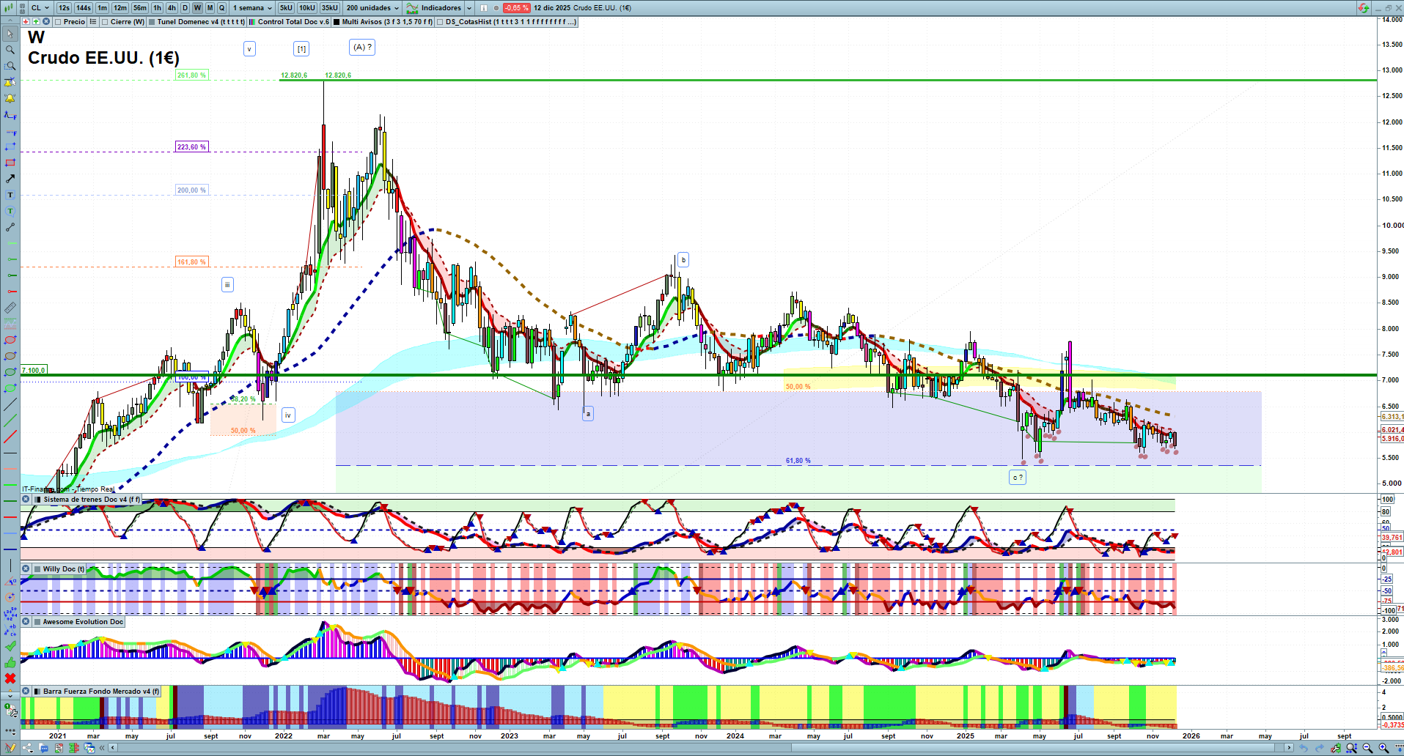
Task: Select the 144s timeframe button
Action: coord(84,8)
